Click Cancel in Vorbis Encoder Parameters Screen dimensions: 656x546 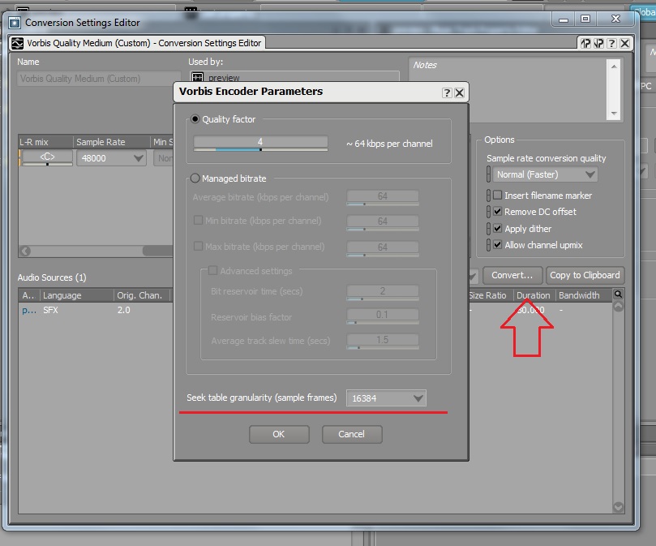[x=352, y=434]
